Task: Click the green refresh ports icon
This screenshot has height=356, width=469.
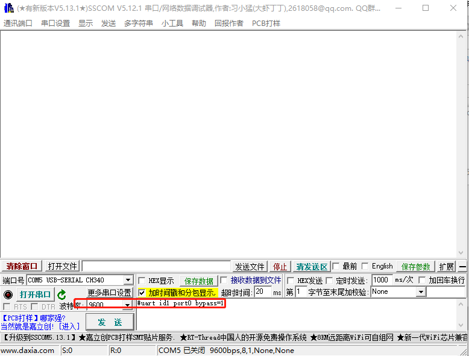Action: 61,294
